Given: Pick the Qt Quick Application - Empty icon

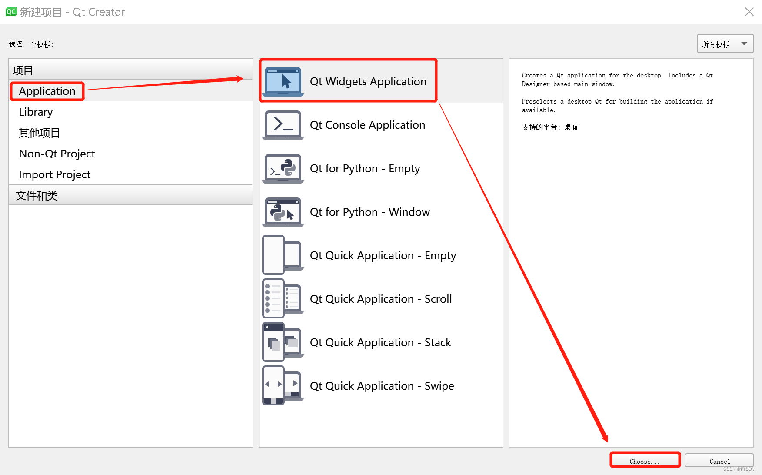Looking at the screenshot, I should click(283, 255).
